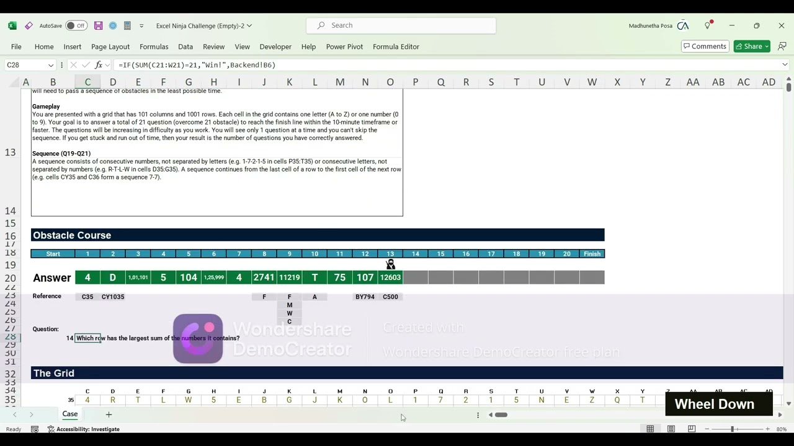The image size is (794, 446).
Task: Click the Share button
Action: tap(751, 46)
